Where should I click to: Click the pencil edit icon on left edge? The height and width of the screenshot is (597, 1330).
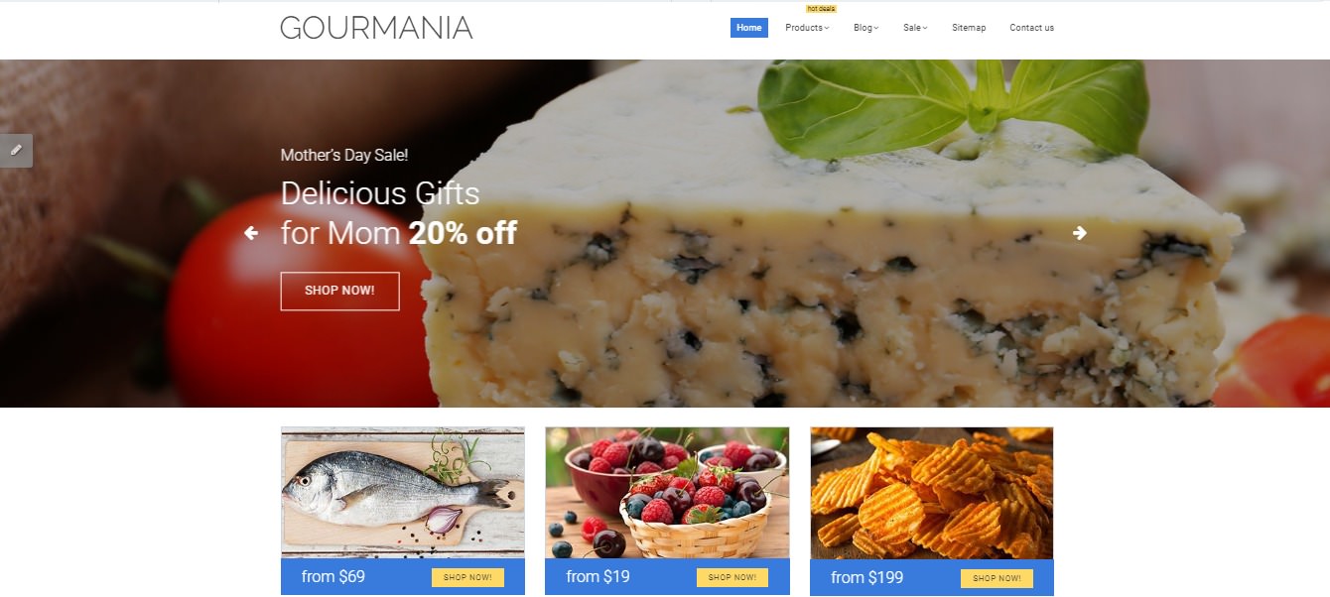click(x=16, y=151)
